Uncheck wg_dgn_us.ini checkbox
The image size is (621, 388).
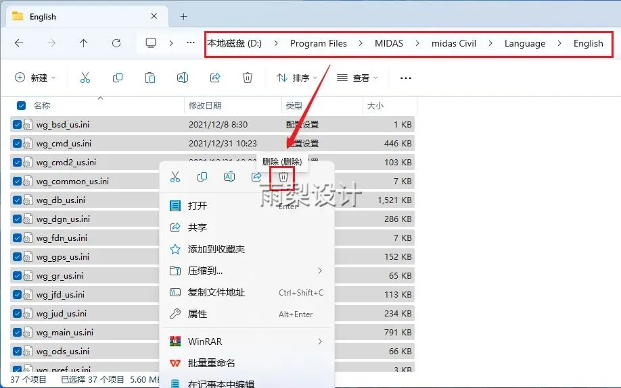click(17, 219)
